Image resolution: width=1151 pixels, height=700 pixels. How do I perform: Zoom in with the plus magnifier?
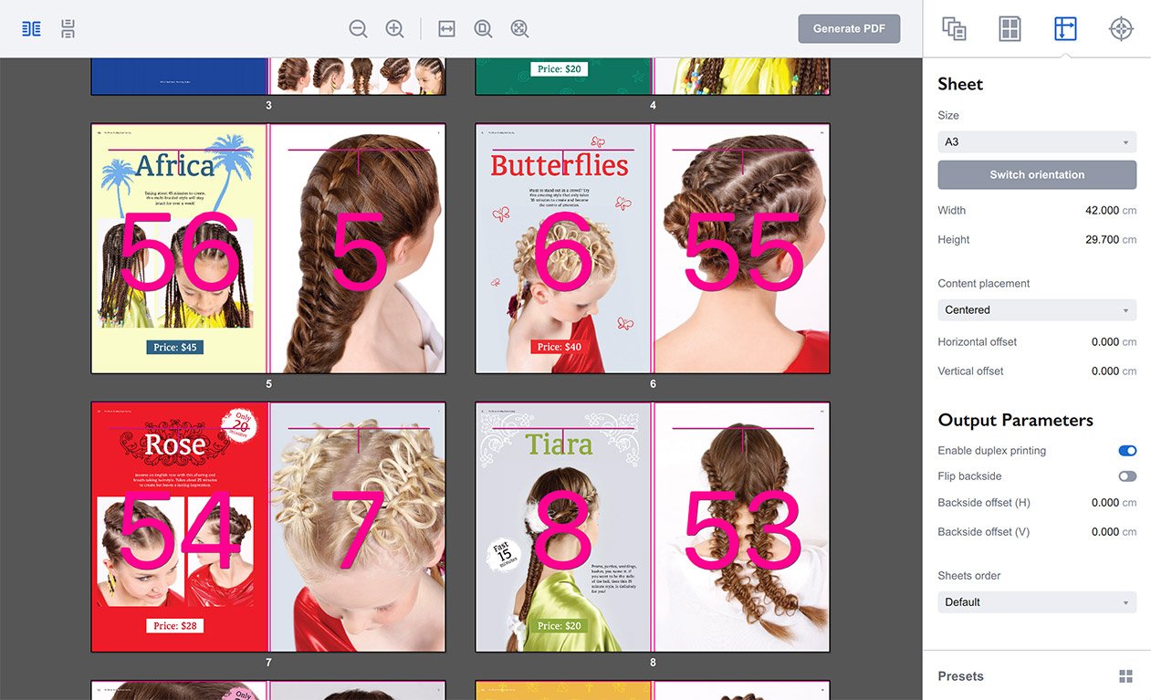coord(394,29)
